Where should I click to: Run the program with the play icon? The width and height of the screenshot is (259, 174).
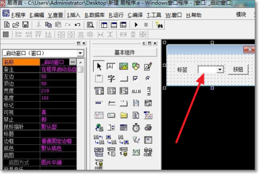(136, 25)
